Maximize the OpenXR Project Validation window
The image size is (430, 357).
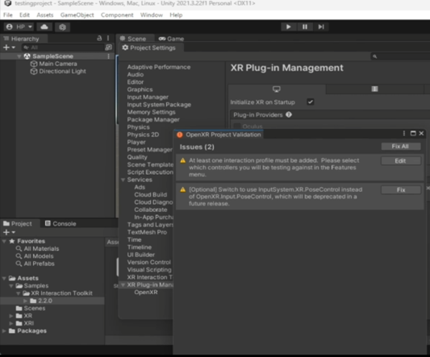(x=413, y=133)
